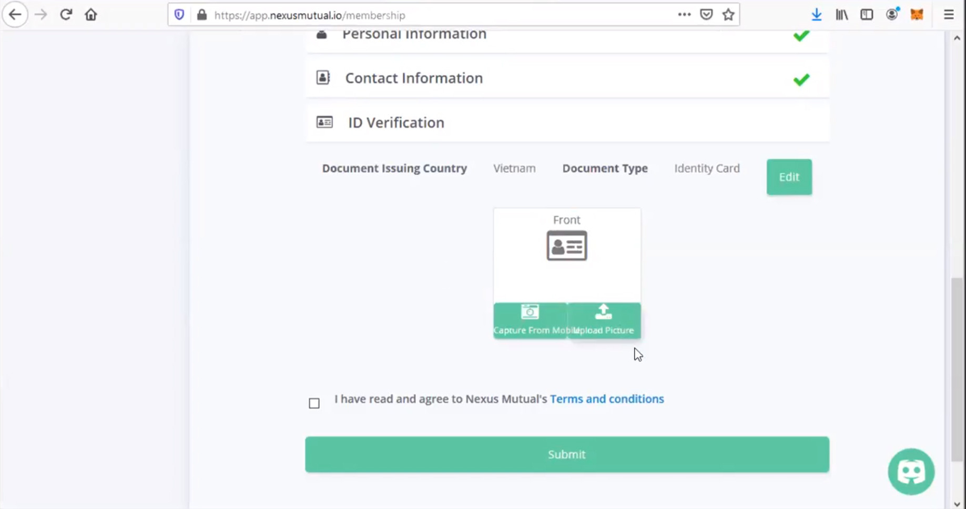Click the vertical scrollbar thumb
Screen dimensions: 966x509
(x=957, y=370)
